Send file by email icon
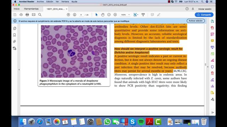The image size is (227, 127). tap(34, 15)
